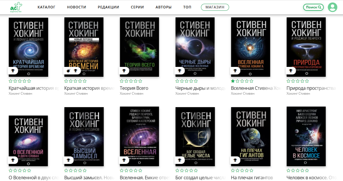Click author link Хокинг Стивен under Черные дыры

click(x=187, y=94)
